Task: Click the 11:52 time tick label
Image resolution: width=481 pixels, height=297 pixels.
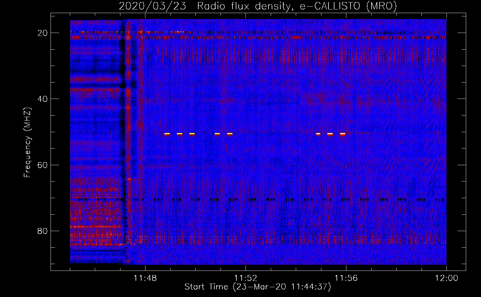Action: 246,278
